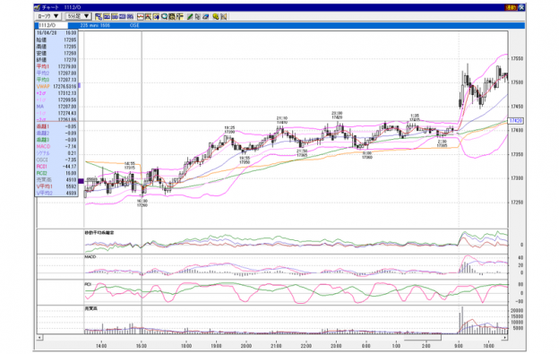Click the first yellow chart settings icon
The width and height of the screenshot is (559, 354).
[99, 16]
